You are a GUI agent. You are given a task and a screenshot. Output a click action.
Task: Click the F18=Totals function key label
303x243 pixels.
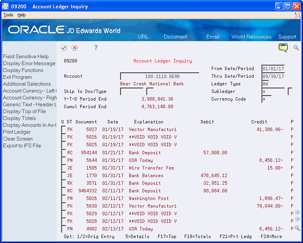coord(197,237)
